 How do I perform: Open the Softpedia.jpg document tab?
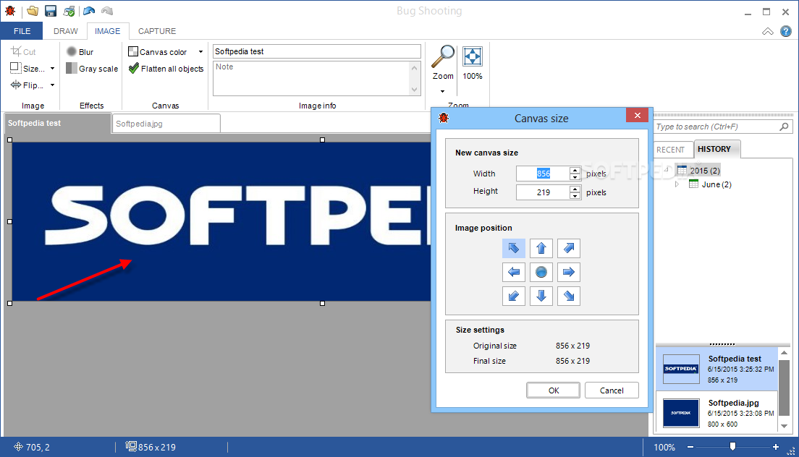click(x=166, y=124)
